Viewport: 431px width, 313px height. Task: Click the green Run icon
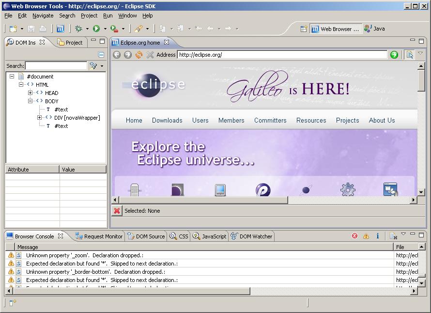coord(96,29)
